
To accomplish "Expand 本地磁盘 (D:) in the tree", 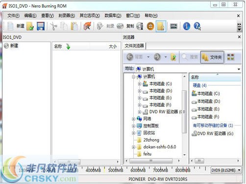I will point(140,91).
